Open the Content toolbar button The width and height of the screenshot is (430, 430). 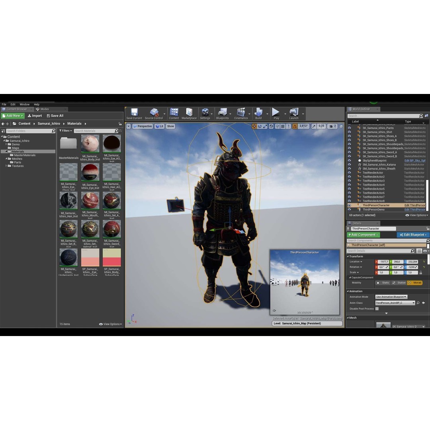[174, 113]
